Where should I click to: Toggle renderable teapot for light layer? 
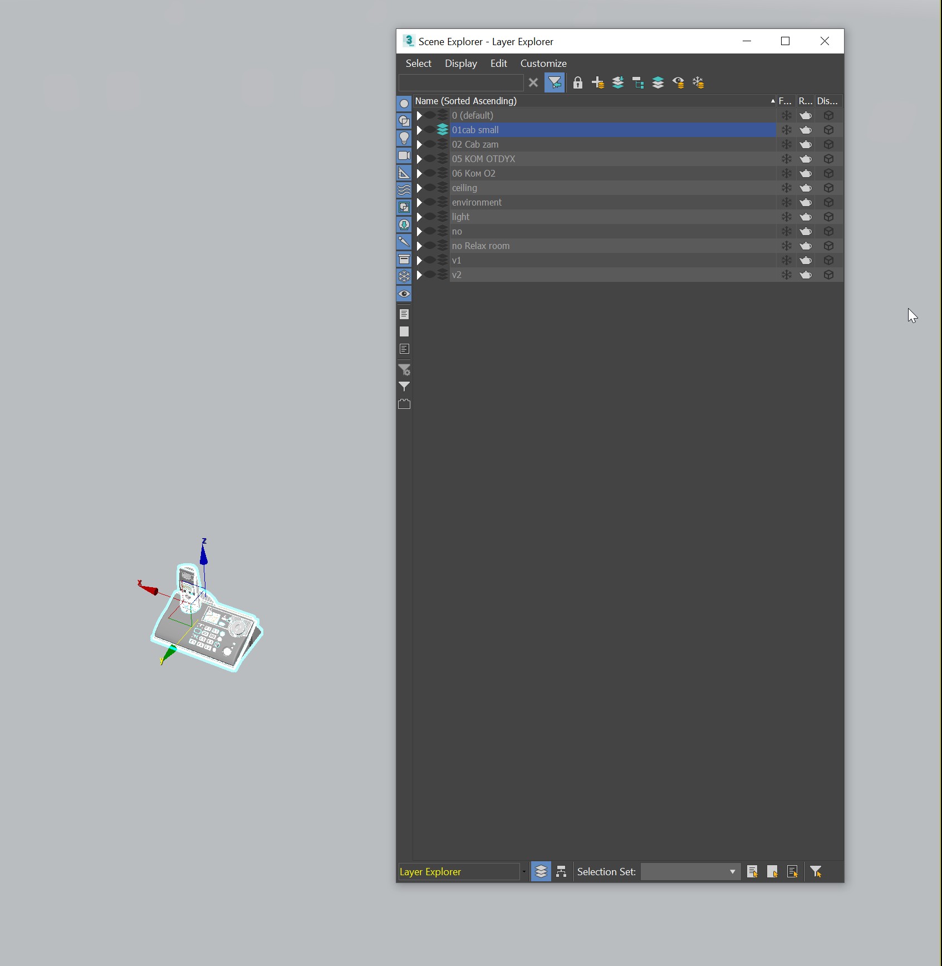pyautogui.click(x=806, y=217)
